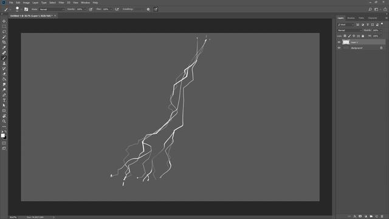Image resolution: width=389 pixels, height=219 pixels.
Task: Select the Lasso tool
Action: [4, 32]
